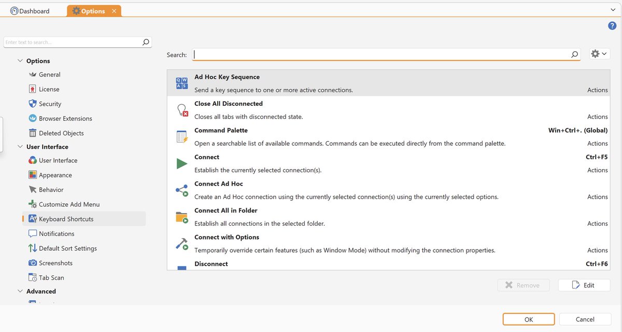Click the green Connect play icon
The image size is (622, 332).
[x=182, y=164]
